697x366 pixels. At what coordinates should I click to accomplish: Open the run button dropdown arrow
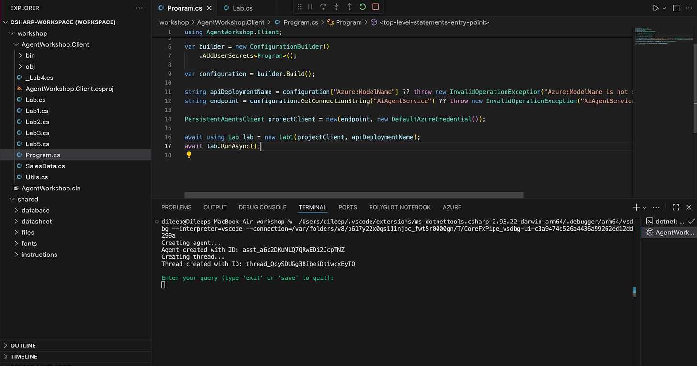tap(664, 8)
